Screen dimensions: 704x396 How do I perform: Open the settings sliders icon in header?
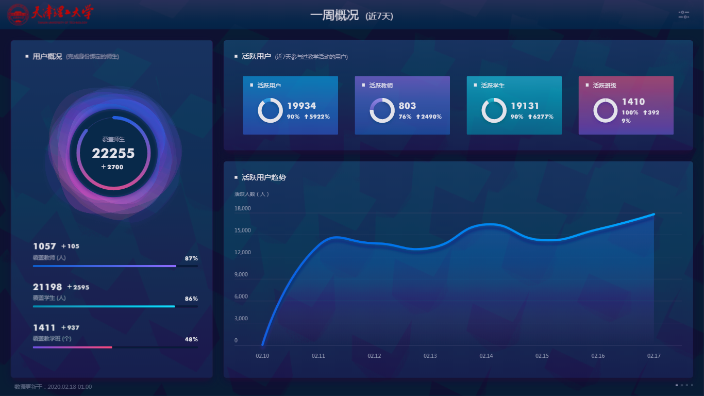pyautogui.click(x=683, y=15)
